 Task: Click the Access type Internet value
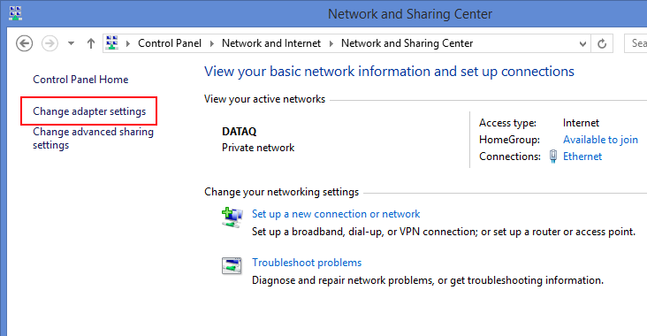pos(581,123)
